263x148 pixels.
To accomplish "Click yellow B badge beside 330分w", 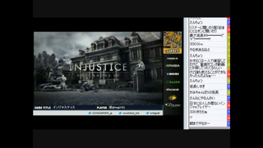I will tap(228, 44).
